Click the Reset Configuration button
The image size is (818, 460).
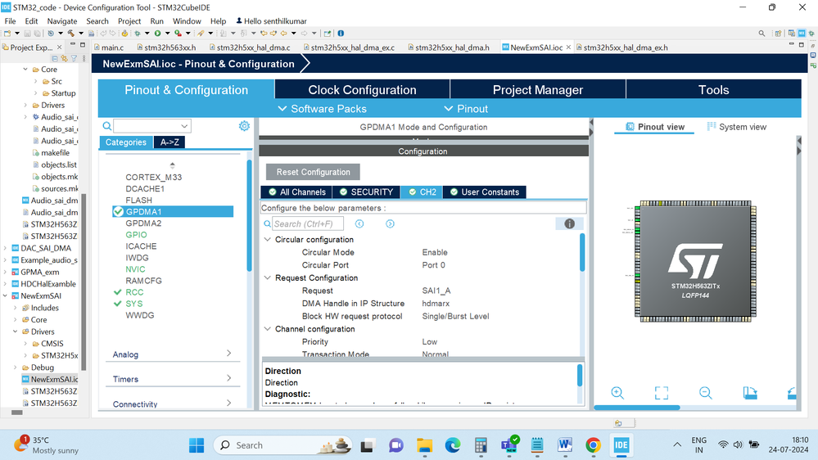tap(313, 172)
